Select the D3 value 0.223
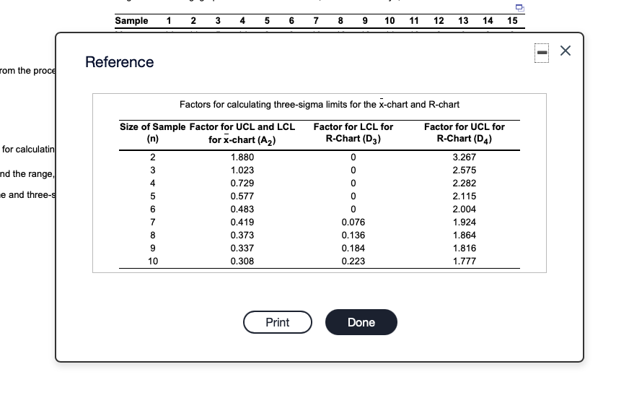This screenshot has height=398, width=629. (353, 261)
